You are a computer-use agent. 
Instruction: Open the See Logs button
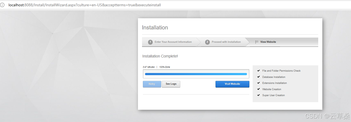tap(171, 84)
